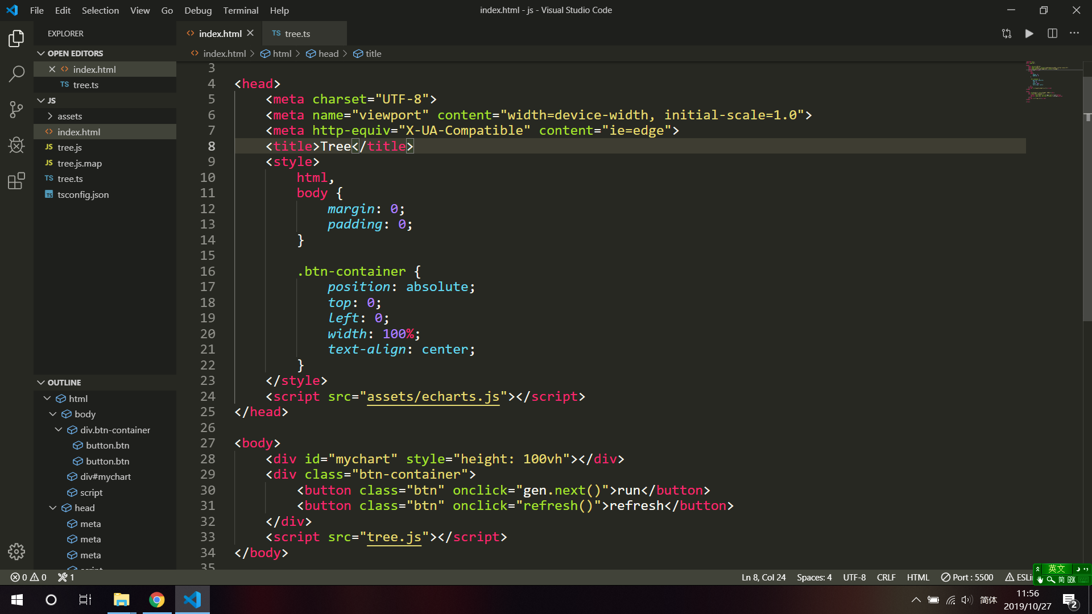Open the Debug view in activity bar
This screenshot has width=1092, height=614.
[x=16, y=145]
